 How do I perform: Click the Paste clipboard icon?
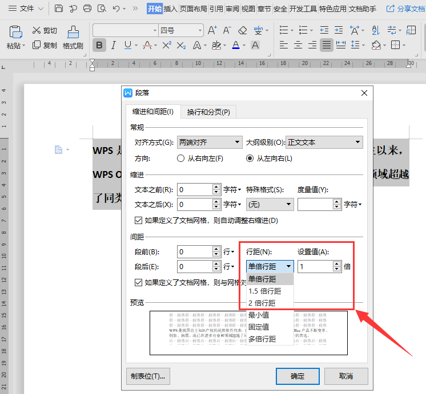pos(15,32)
